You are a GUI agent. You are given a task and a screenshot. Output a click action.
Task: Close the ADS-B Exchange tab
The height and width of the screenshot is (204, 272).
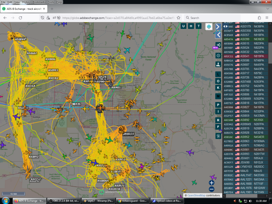[44, 9]
